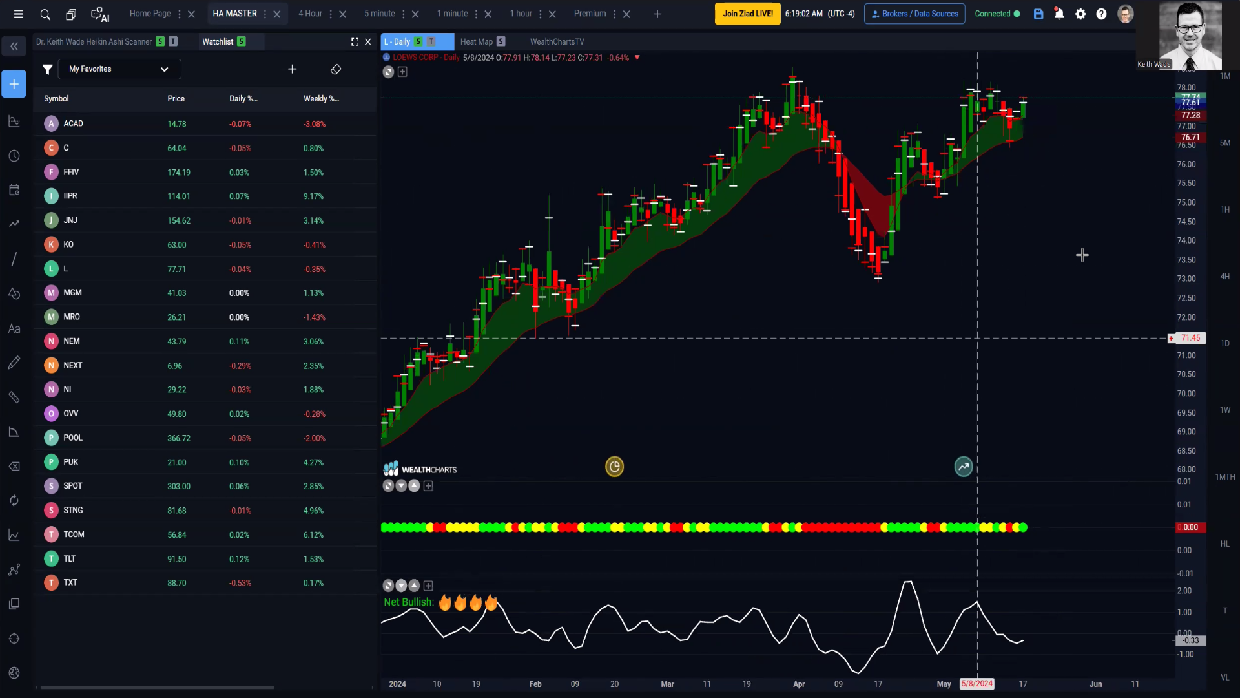Open 1 hour tab options menu
The width and height of the screenshot is (1240, 698).
click(541, 14)
